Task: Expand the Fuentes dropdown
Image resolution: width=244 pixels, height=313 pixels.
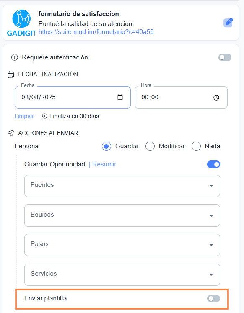Action: pos(122,186)
